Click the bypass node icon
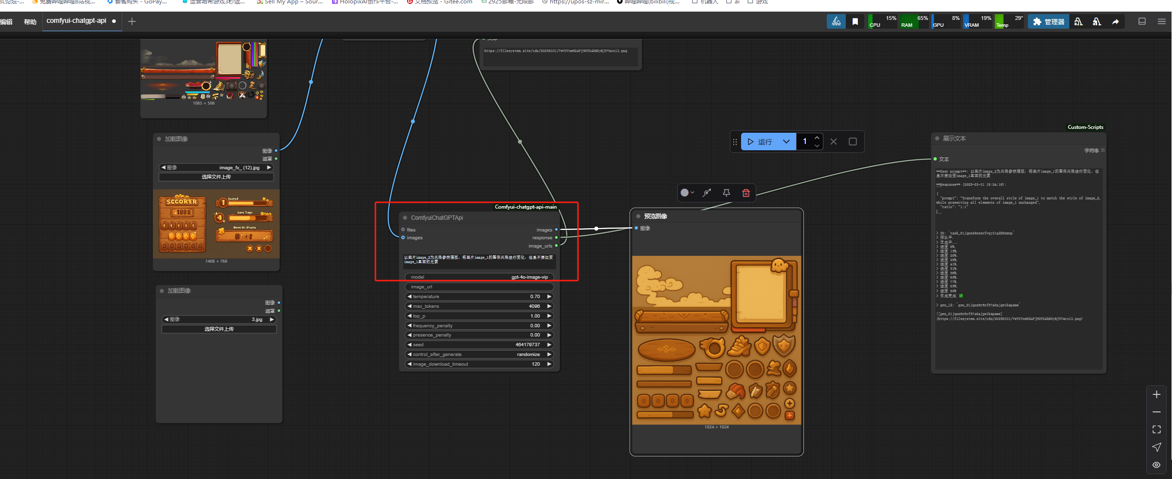This screenshot has height=479, width=1172. [707, 193]
